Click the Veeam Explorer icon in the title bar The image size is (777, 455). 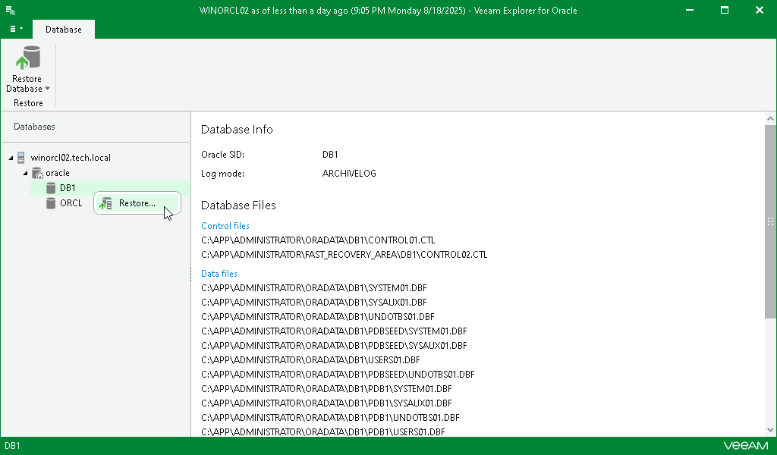pos(9,10)
